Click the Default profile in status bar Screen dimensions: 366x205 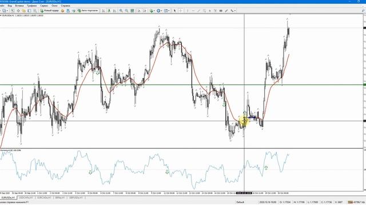click(x=240, y=202)
